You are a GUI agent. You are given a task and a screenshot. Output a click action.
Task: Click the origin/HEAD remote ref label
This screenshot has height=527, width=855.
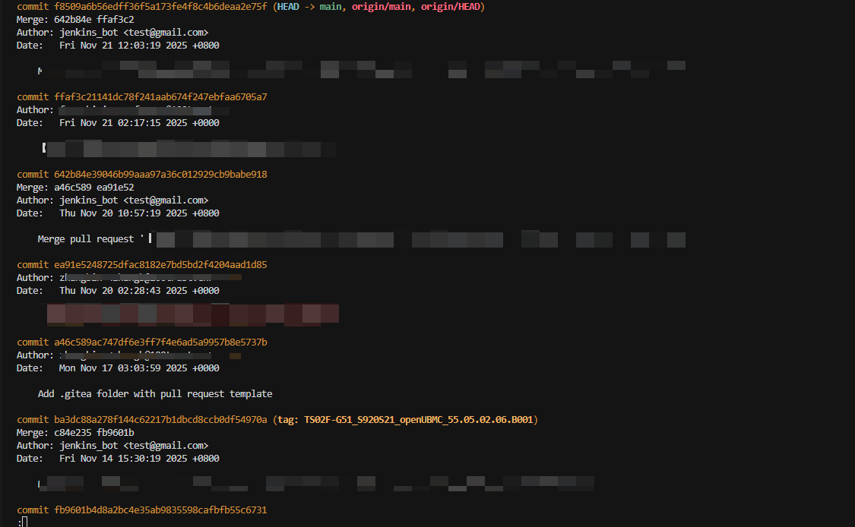coord(449,7)
